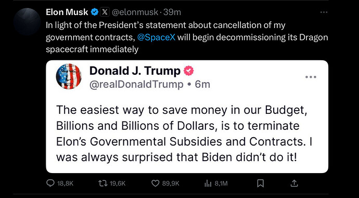Viewport: 359px width, 198px height.
Task: Open reply comments icon on tweet
Action: [x=50, y=183]
